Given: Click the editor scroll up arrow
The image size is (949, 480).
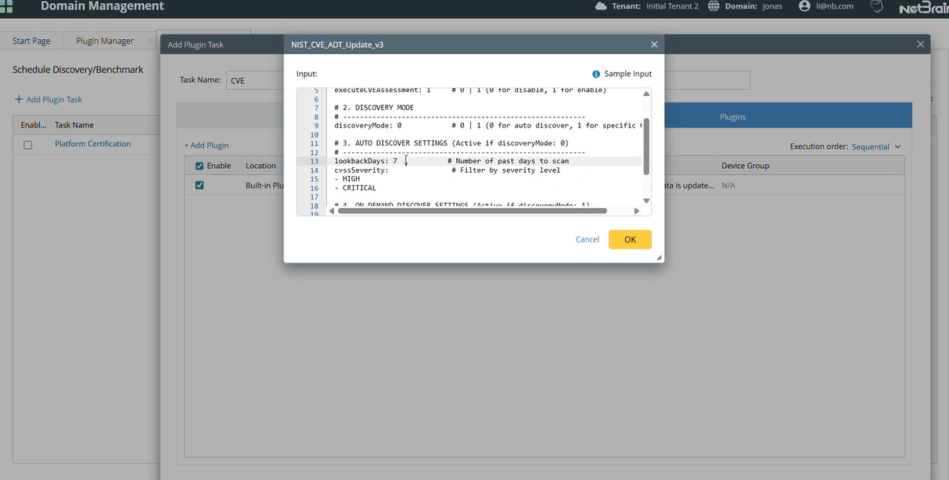Looking at the screenshot, I should (x=646, y=95).
